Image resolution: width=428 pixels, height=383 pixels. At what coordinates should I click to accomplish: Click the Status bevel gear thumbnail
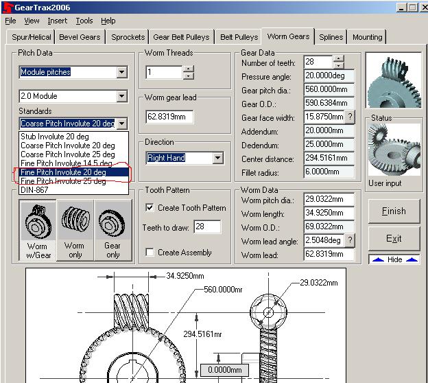394,150
